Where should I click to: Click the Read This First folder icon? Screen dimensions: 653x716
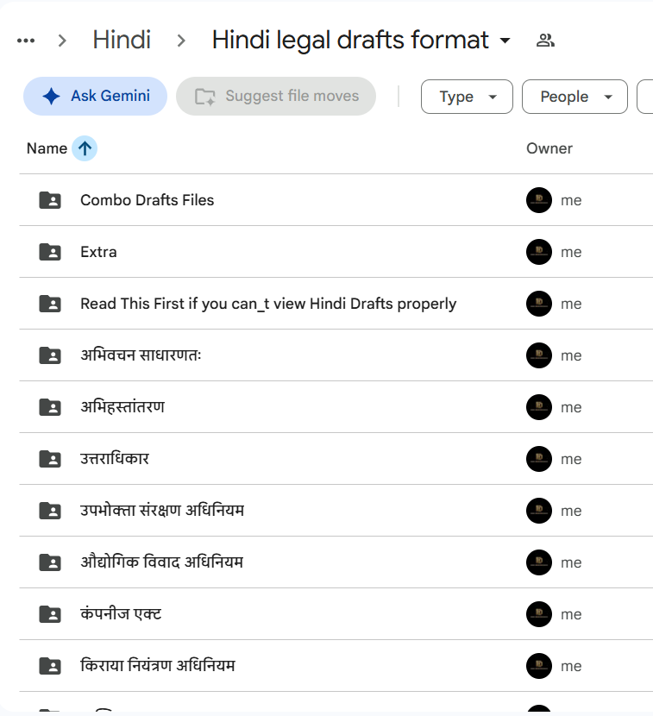[x=50, y=304]
